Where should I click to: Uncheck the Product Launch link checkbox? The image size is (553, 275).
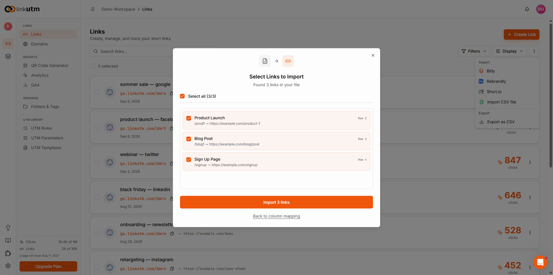[189, 118]
